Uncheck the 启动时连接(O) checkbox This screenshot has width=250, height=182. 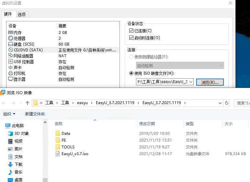[131, 38]
